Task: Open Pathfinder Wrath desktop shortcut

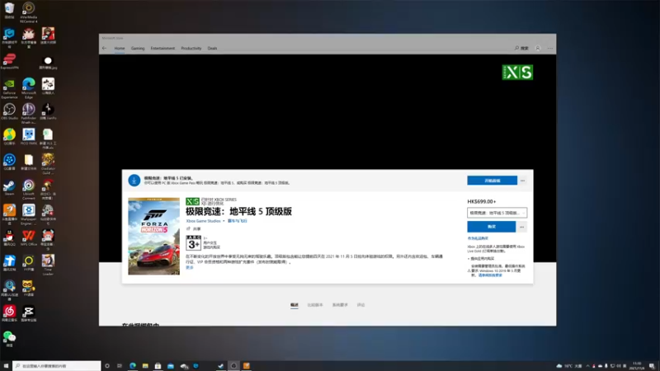Action: [29, 114]
